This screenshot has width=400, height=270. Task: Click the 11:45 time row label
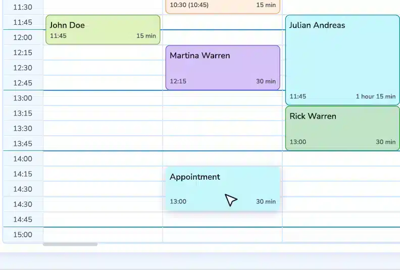coord(23,22)
